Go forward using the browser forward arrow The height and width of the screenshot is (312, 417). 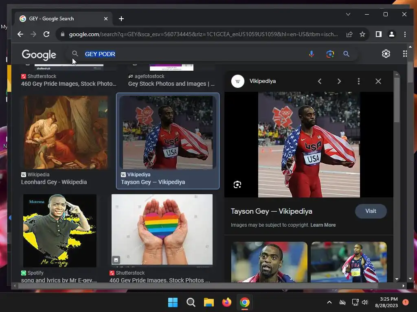point(33,34)
